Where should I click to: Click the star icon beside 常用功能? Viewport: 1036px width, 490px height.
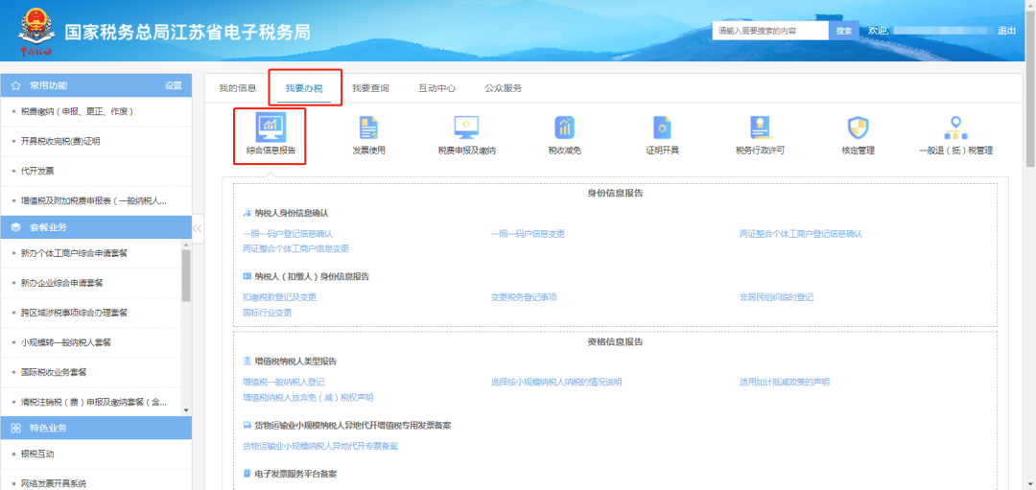tap(16, 86)
